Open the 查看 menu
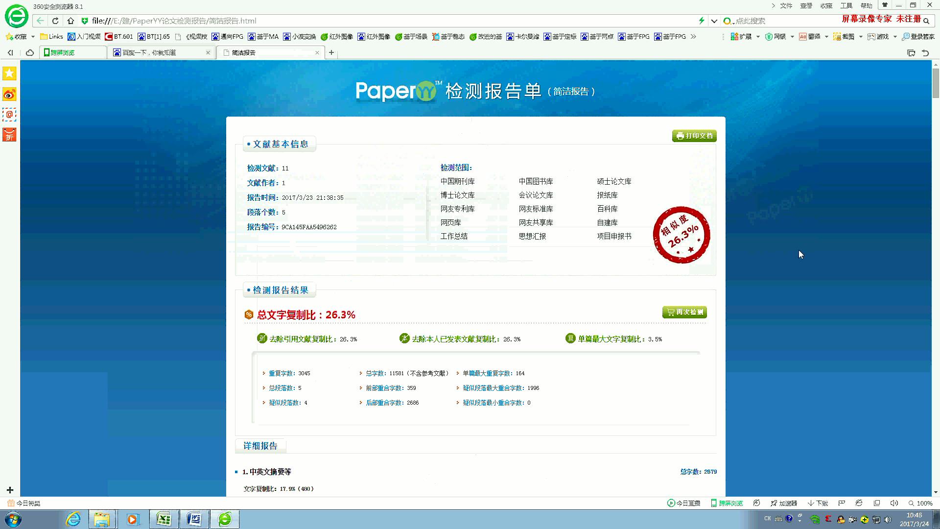 point(806,5)
